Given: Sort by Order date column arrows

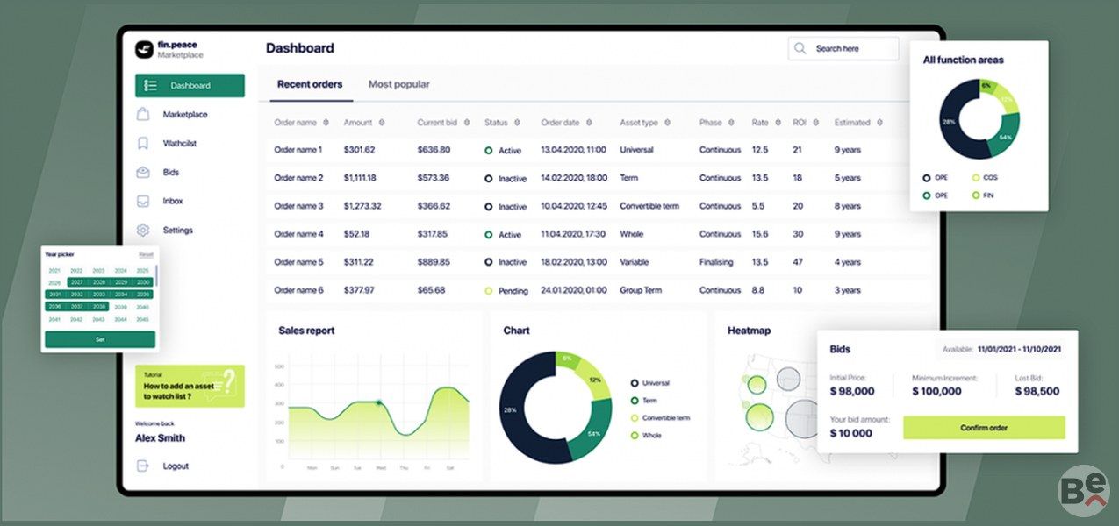Looking at the screenshot, I should [x=588, y=123].
